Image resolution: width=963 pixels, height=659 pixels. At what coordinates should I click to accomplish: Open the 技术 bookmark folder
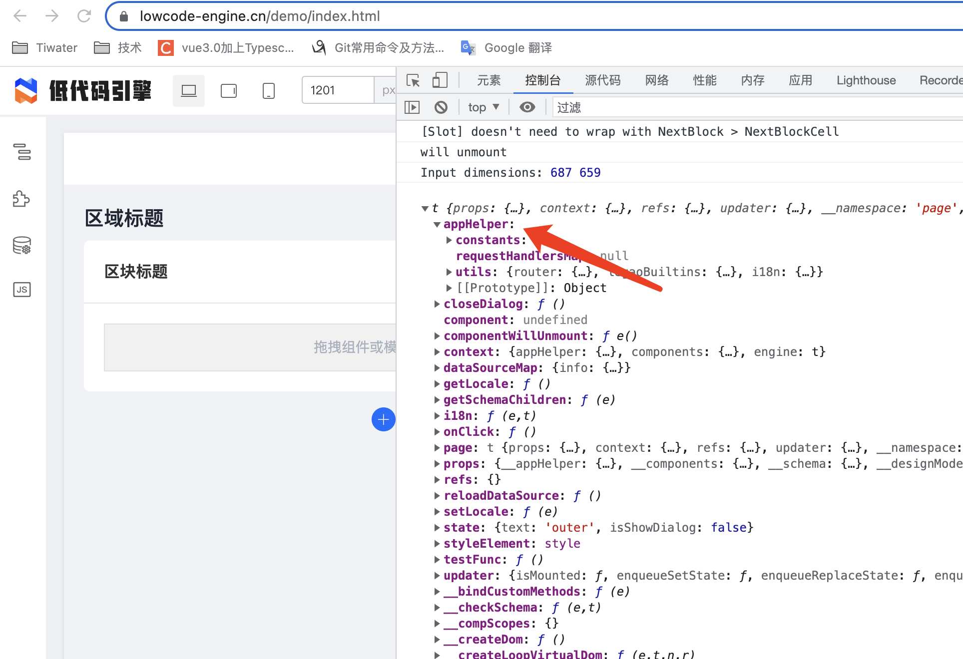pyautogui.click(x=118, y=48)
